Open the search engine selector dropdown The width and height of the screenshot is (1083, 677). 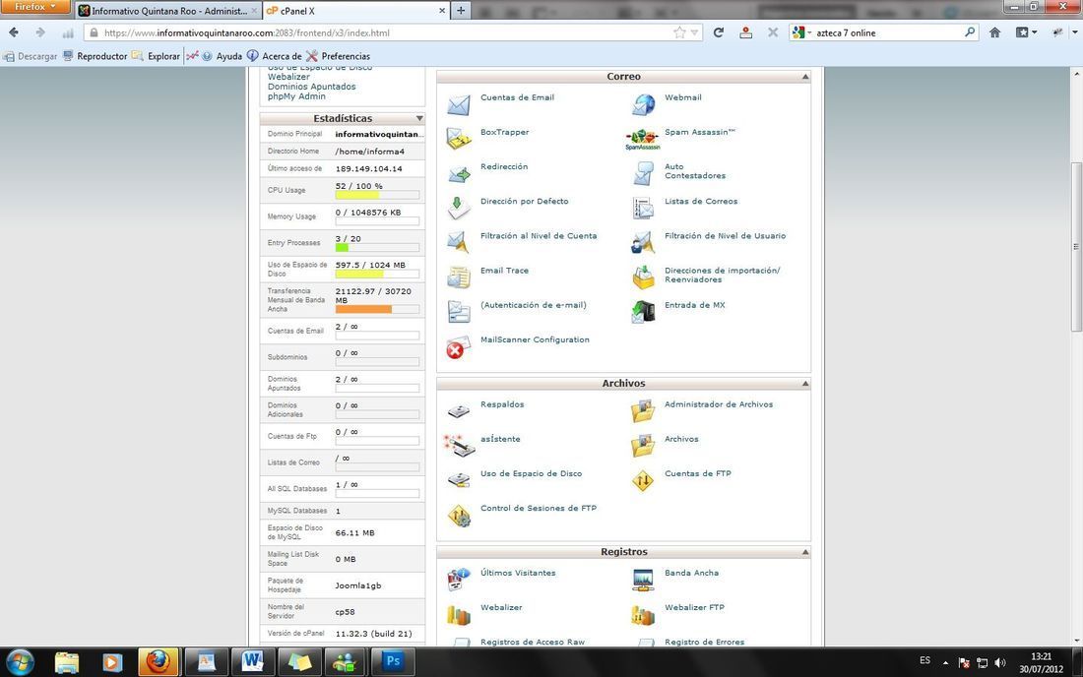[801, 32]
